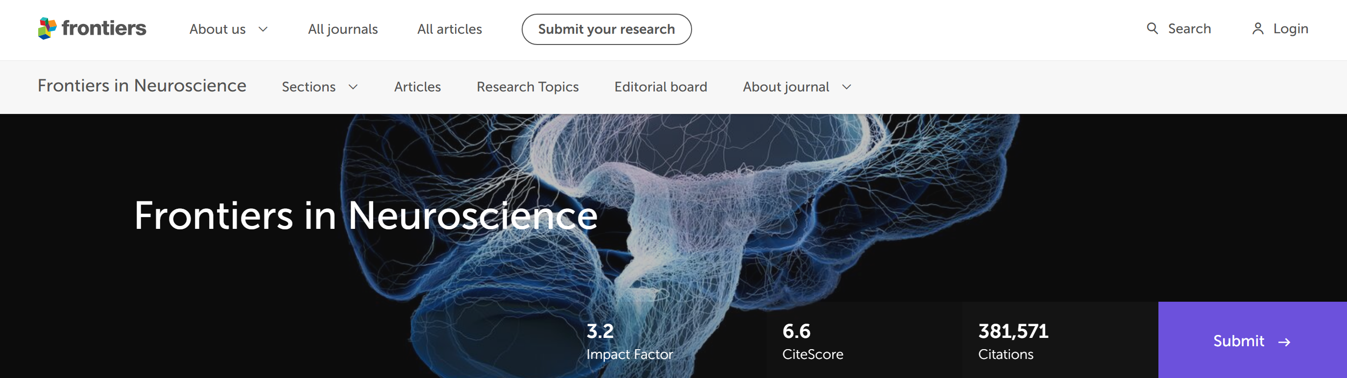Click the 381,571 Citations metric
The width and height of the screenshot is (1347, 378).
coord(1013,341)
